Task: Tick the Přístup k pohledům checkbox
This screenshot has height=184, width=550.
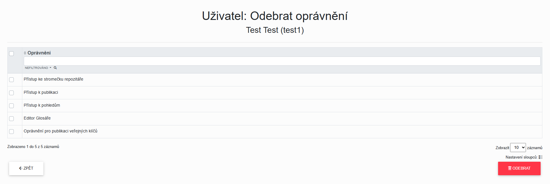Action: (11, 106)
